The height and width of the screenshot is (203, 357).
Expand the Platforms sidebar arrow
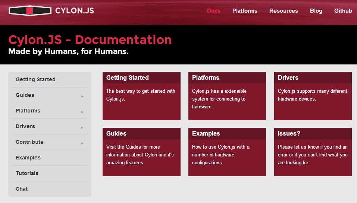[x=82, y=112]
